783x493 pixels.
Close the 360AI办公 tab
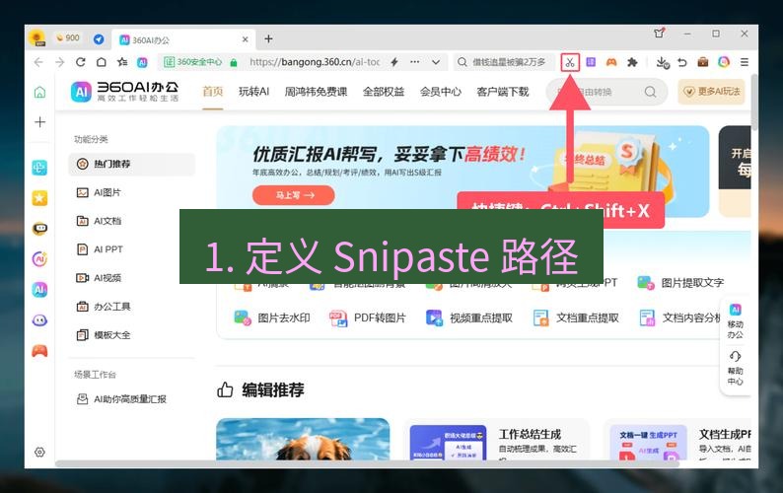pos(246,39)
